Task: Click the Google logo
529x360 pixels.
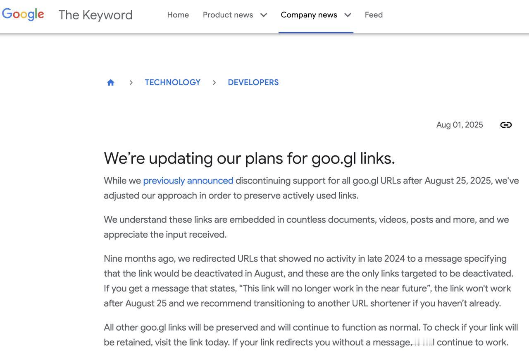Action: [23, 14]
